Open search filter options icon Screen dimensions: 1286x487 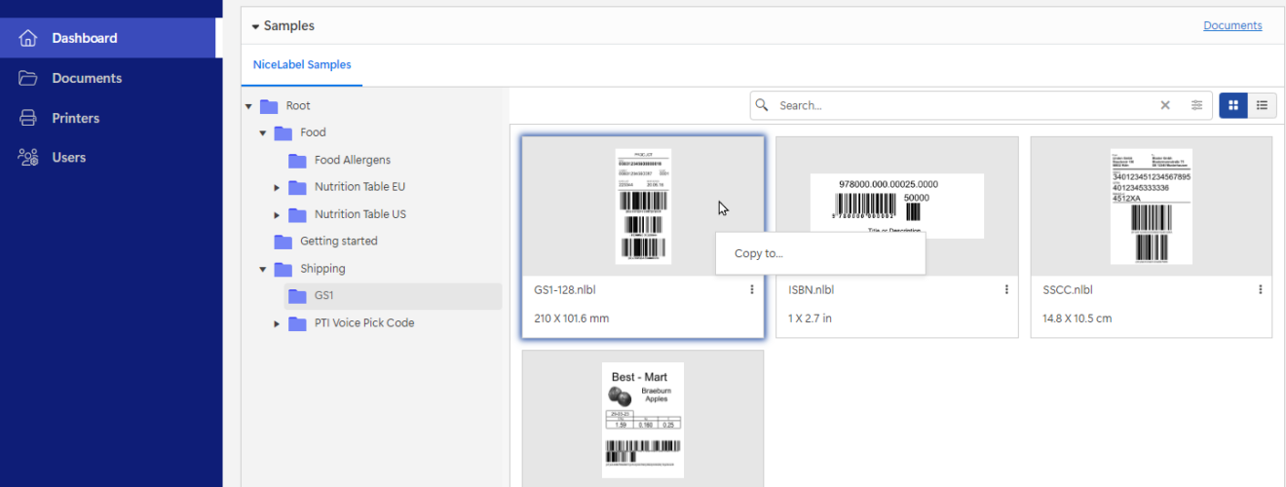[x=1196, y=105]
